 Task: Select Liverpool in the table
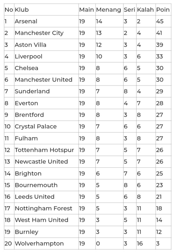(28, 56)
